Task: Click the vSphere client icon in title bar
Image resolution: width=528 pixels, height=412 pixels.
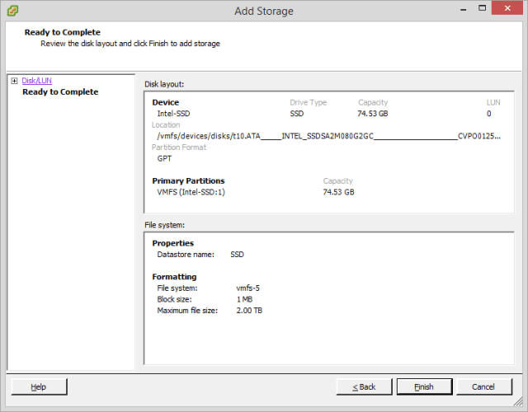Action: tap(13, 11)
